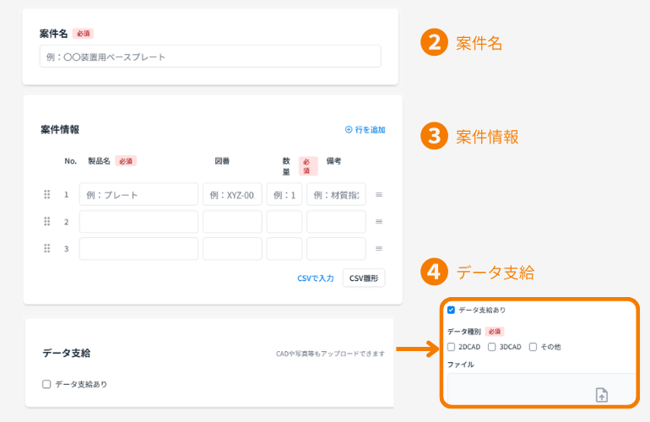Click the 備考 column header
The height and width of the screenshot is (422, 650).
[333, 161]
